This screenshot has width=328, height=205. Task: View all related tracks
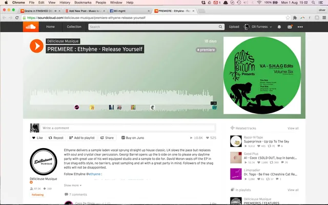[293, 128]
